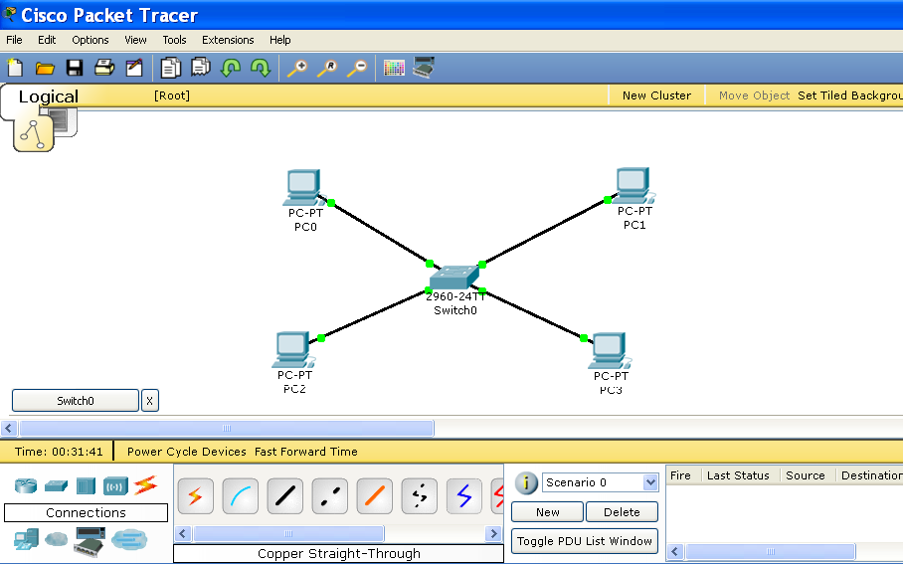Select the Multiuser Connection category
903x564 pixels.
click(129, 540)
